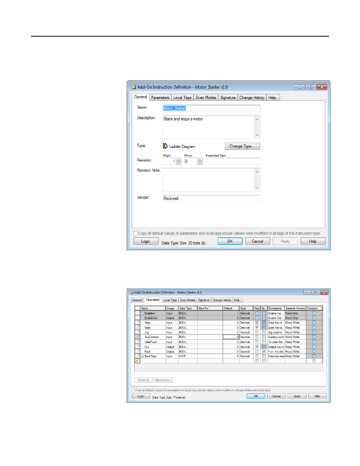Toggle the Vis checkbox for the Fault parameter

point(264,351)
